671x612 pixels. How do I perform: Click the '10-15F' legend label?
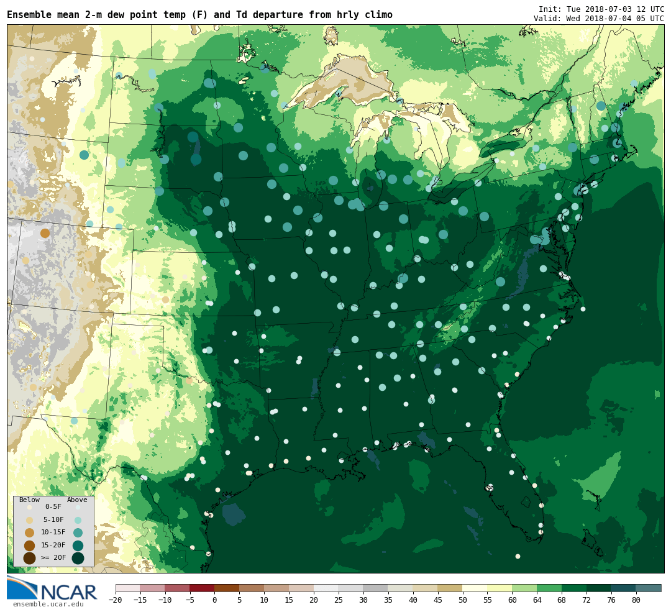53,532
